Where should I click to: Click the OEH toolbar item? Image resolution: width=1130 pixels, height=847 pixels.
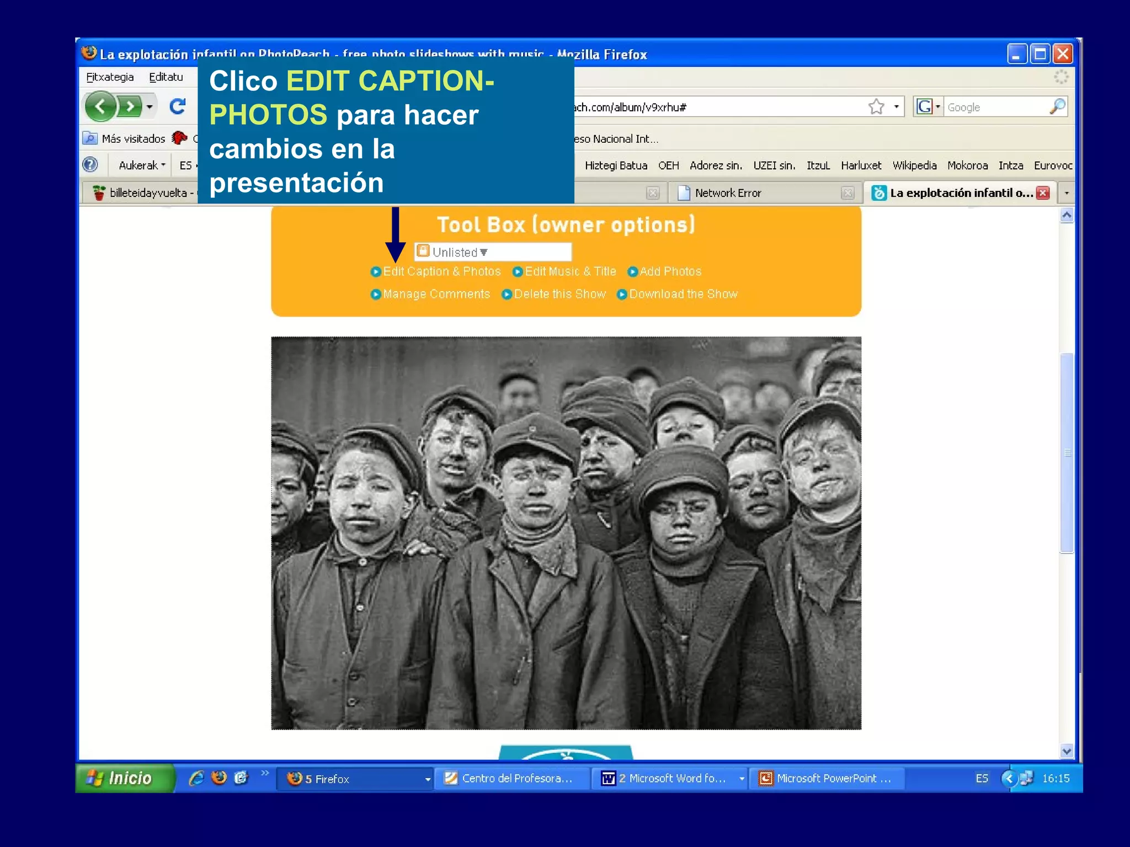[x=668, y=165]
